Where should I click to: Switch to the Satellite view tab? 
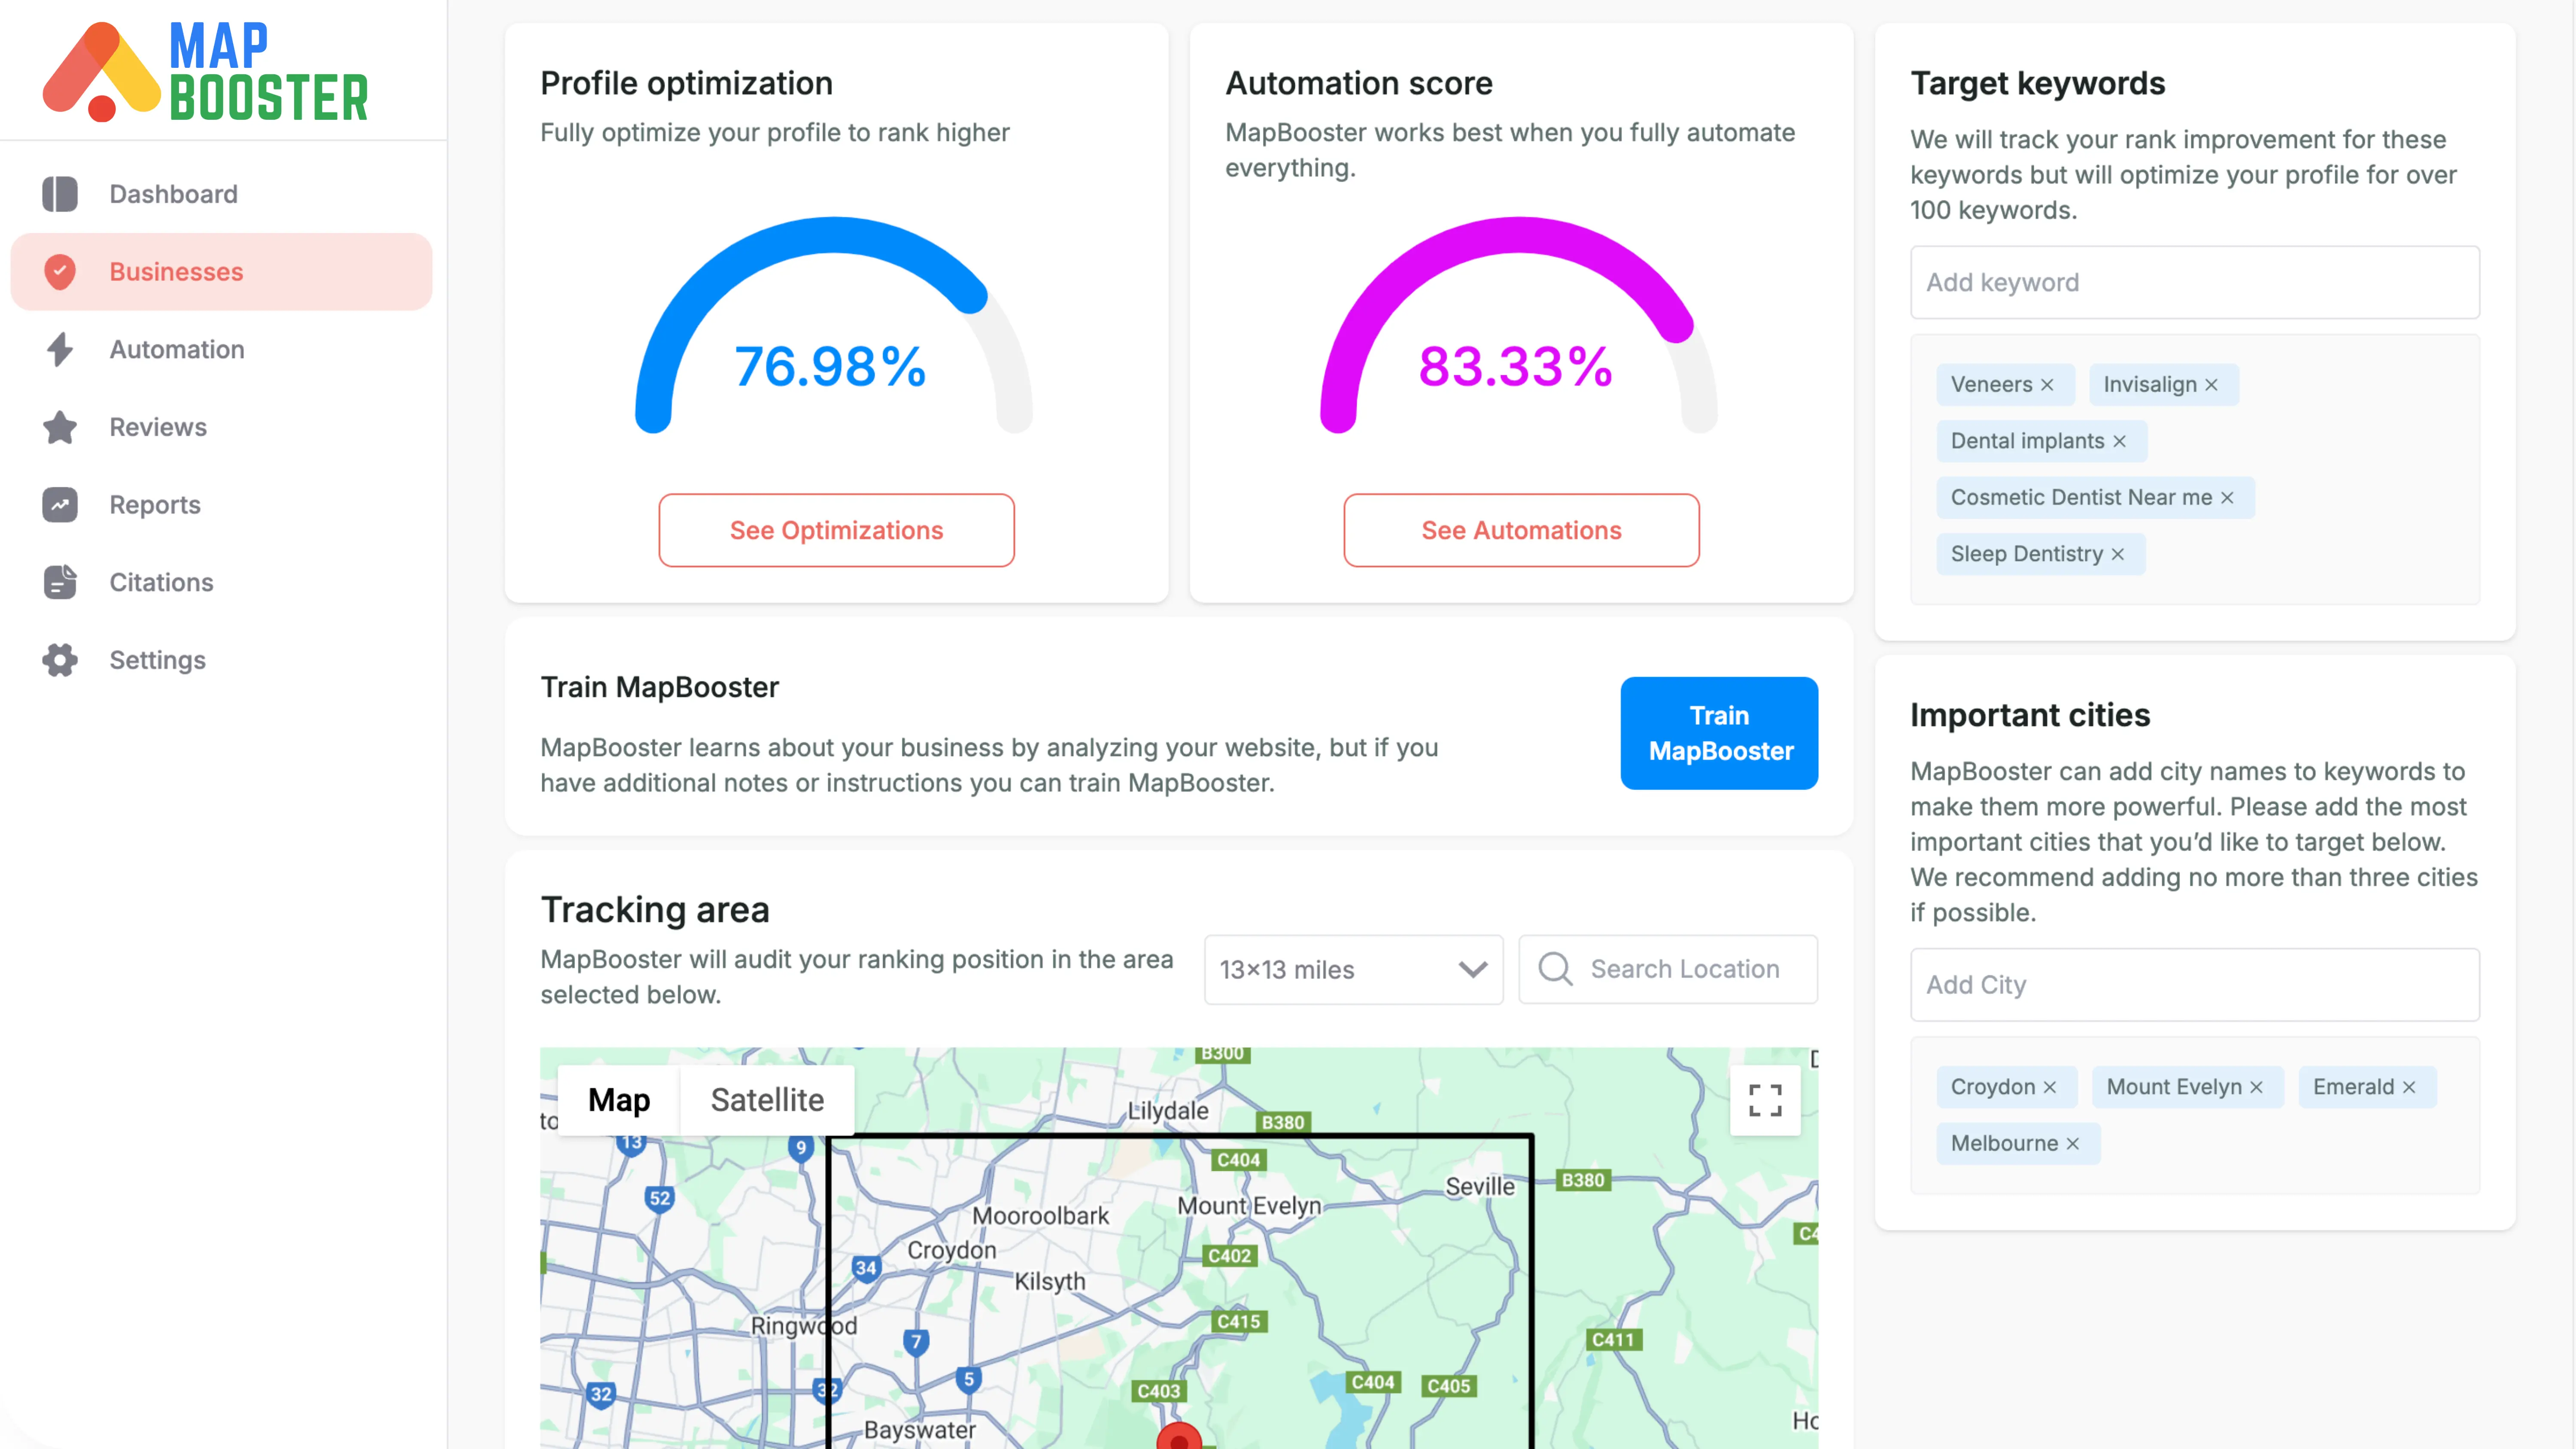(767, 1100)
